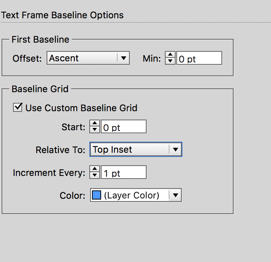271x262 pixels.
Task: Select the Top Inset option text
Action: coord(113,150)
